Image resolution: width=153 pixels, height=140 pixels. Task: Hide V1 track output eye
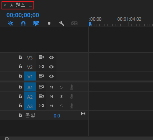[51, 76]
